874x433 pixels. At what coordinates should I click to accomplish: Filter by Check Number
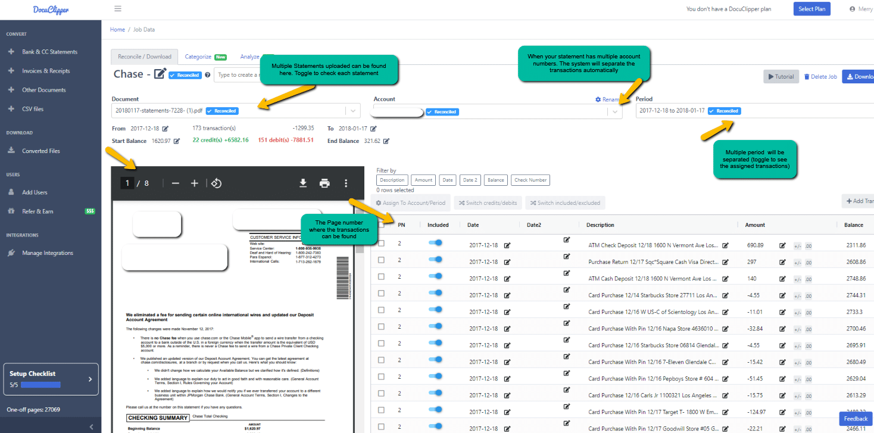(530, 180)
